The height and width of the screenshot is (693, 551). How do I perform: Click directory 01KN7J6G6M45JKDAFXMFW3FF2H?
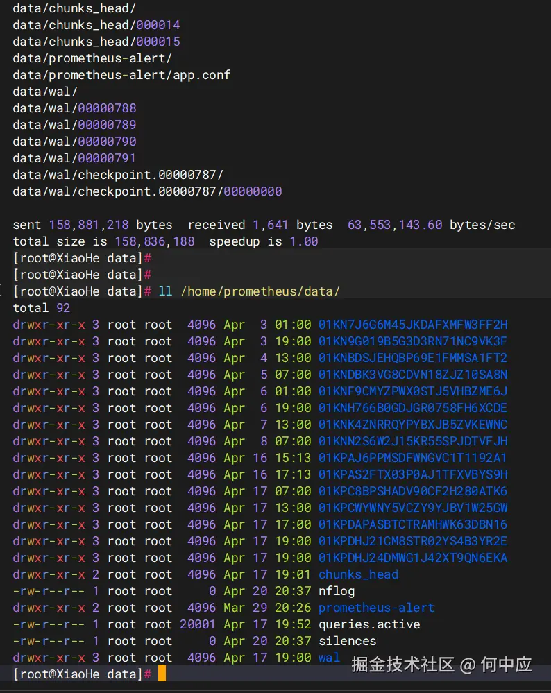413,325
